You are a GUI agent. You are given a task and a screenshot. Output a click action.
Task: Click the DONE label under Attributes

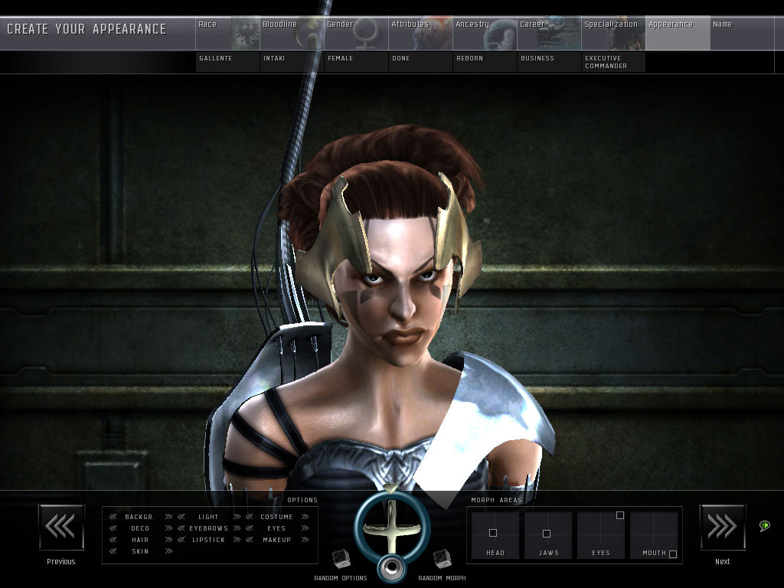(x=401, y=58)
